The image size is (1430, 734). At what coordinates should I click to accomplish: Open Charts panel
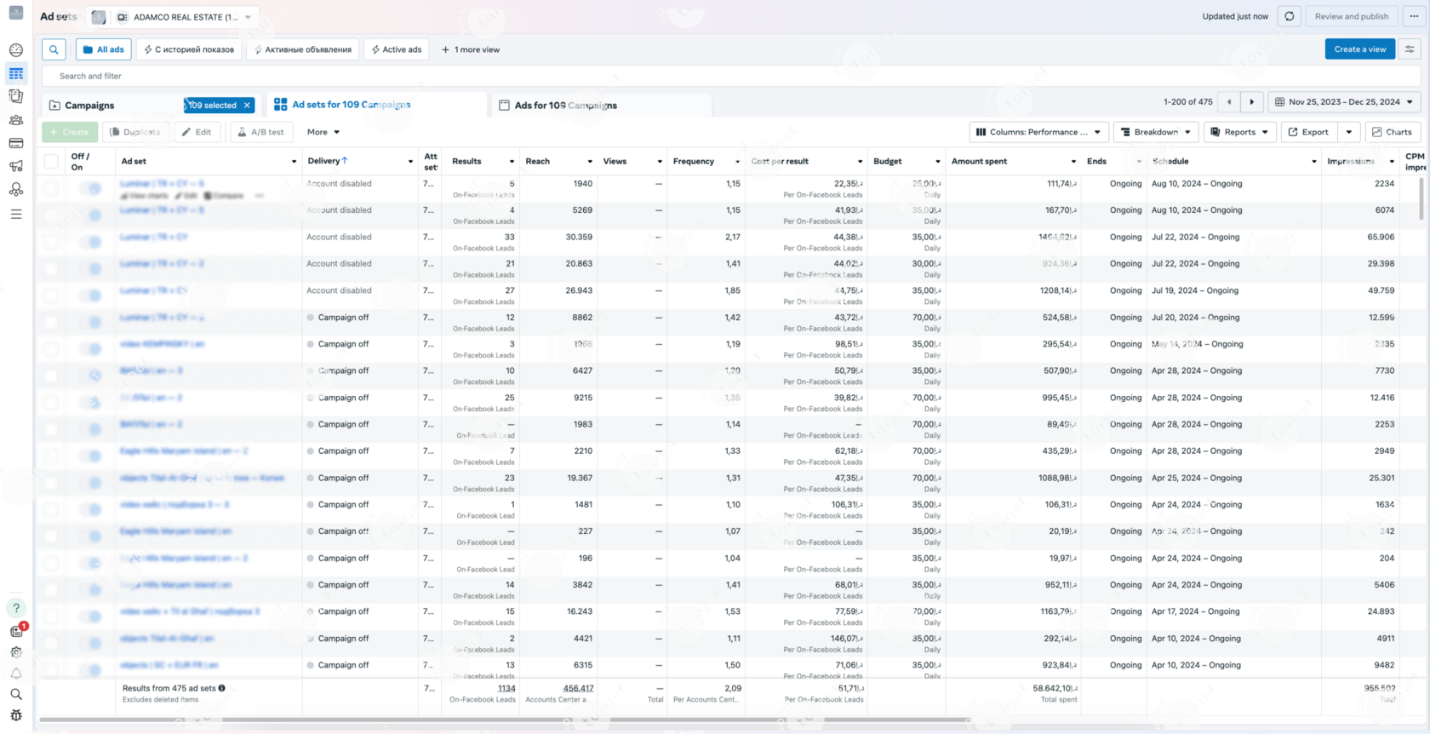coord(1392,132)
